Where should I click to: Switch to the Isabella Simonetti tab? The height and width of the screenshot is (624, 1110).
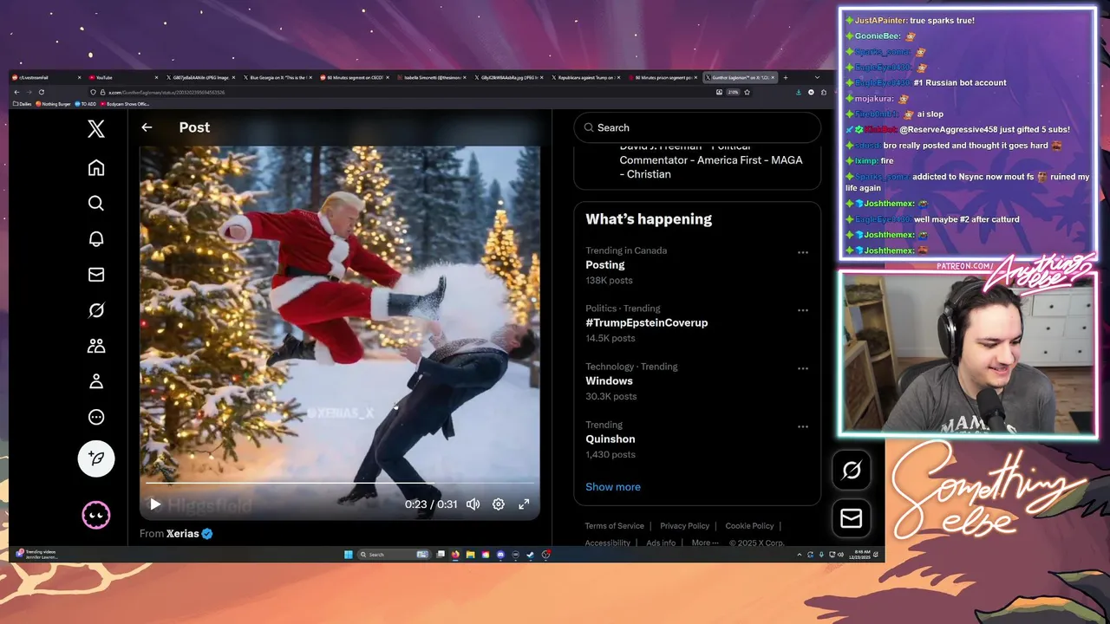(x=432, y=77)
